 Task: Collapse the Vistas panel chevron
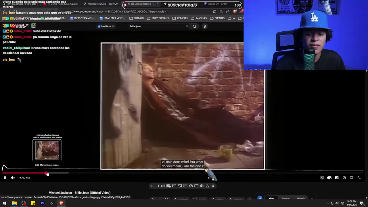(312, 198)
